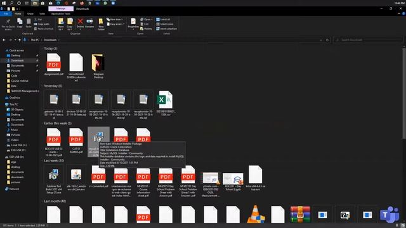The height and width of the screenshot is (228, 406).
Task: Switch to the View ribbon tab
Action: (x=43, y=14)
